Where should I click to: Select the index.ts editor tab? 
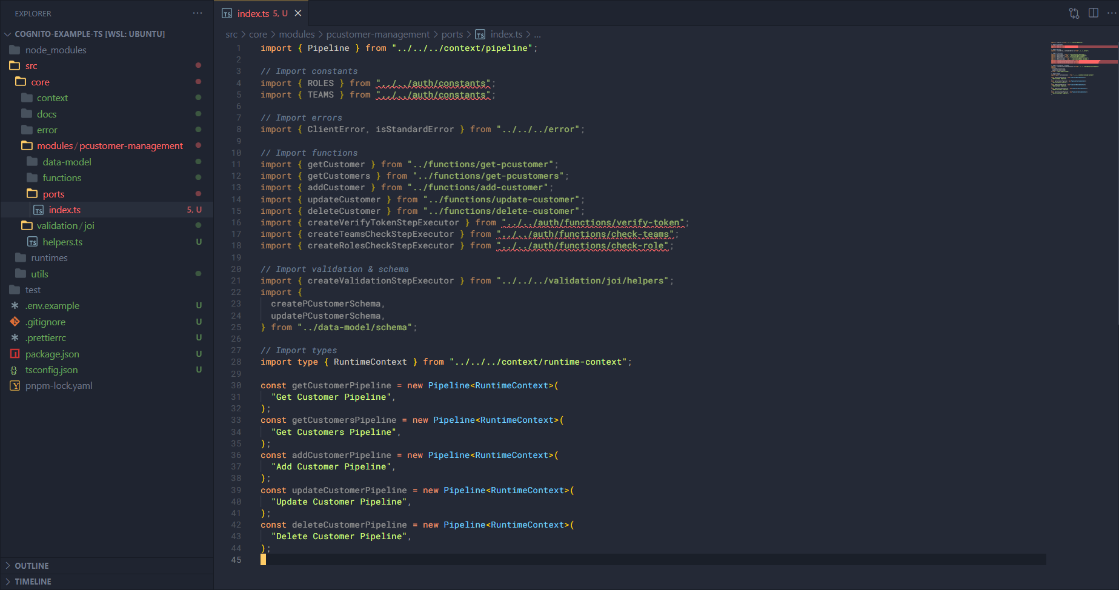click(253, 13)
